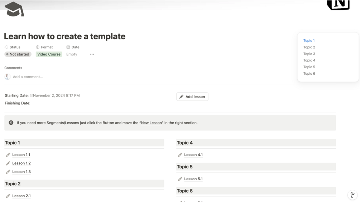Click the Add a comment field
This screenshot has width=360, height=202.
(x=28, y=77)
